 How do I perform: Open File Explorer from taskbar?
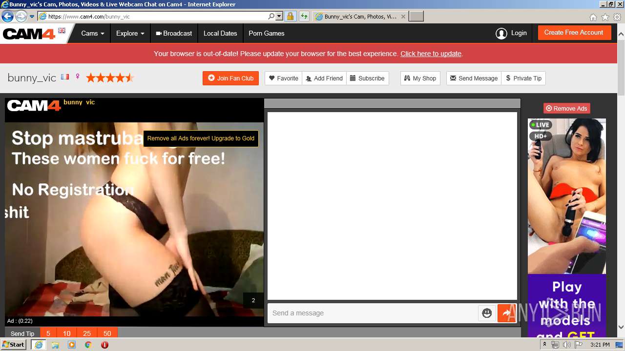pyautogui.click(x=55, y=345)
